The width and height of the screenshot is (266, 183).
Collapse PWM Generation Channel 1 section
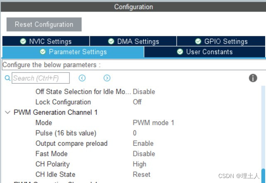coord(7,112)
